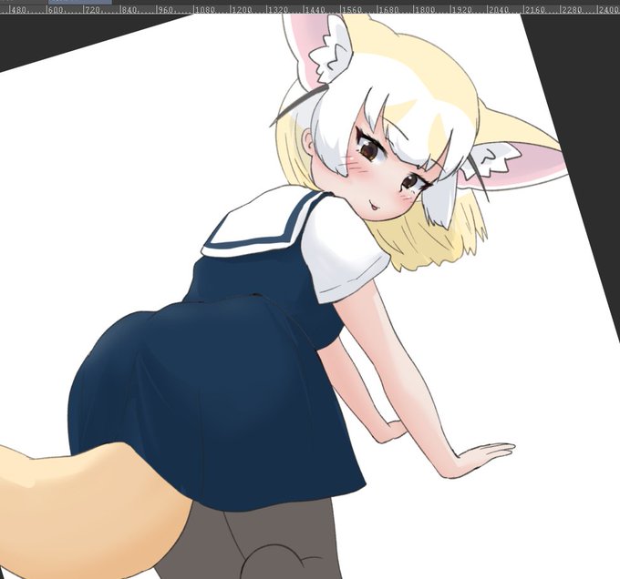The width and height of the screenshot is (620, 579).
Task: Click the 1440 mark on the horizontal ruler
Action: (315, 9)
